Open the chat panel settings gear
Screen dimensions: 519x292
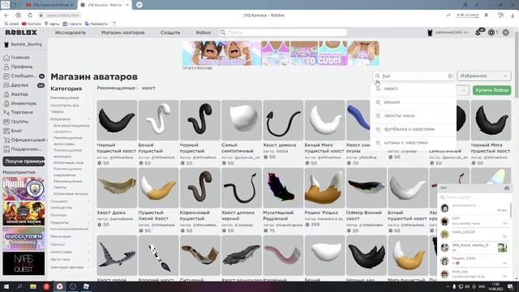coord(507,188)
